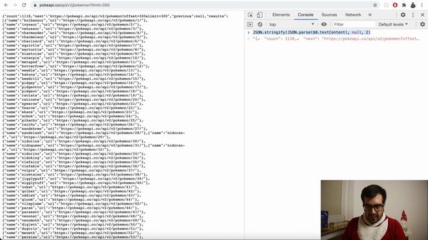
Task: Open the Default levels dropdown
Action: coord(393,25)
